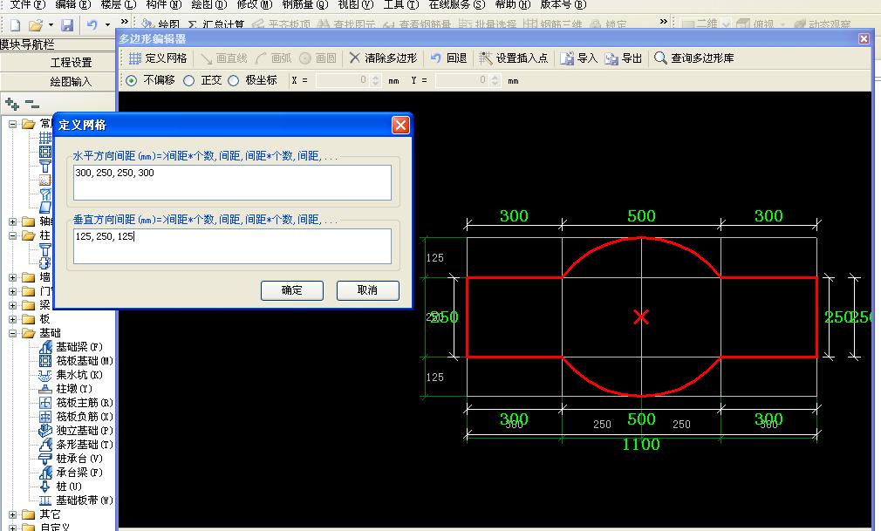The image size is (881, 531).
Task: Select 筏板基础(M) in the tree
Action: [84, 361]
